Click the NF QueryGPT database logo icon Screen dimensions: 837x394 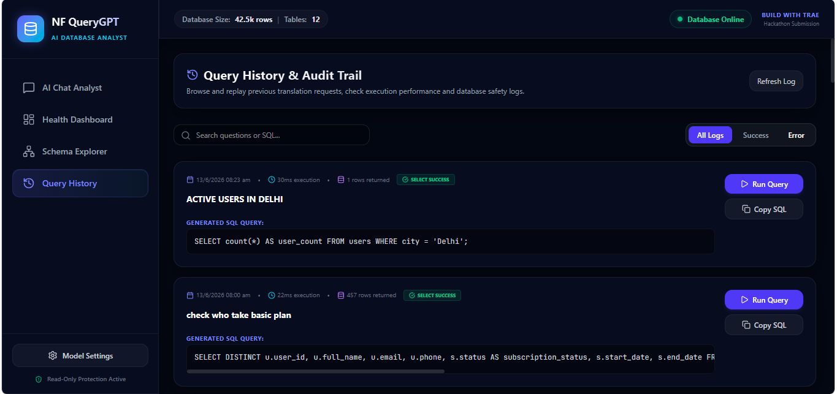pos(31,29)
